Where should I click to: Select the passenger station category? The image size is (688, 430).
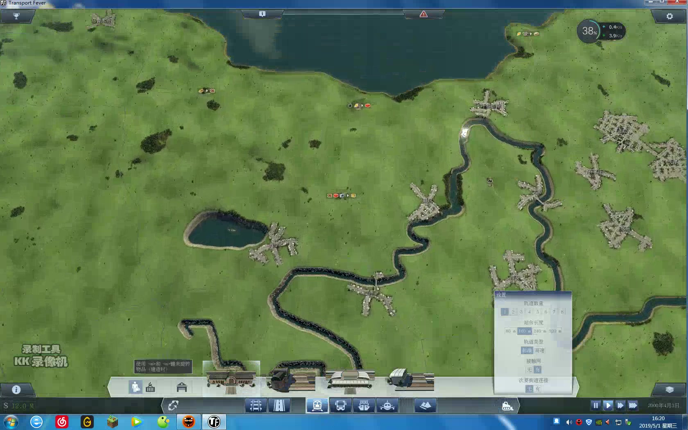(136, 387)
